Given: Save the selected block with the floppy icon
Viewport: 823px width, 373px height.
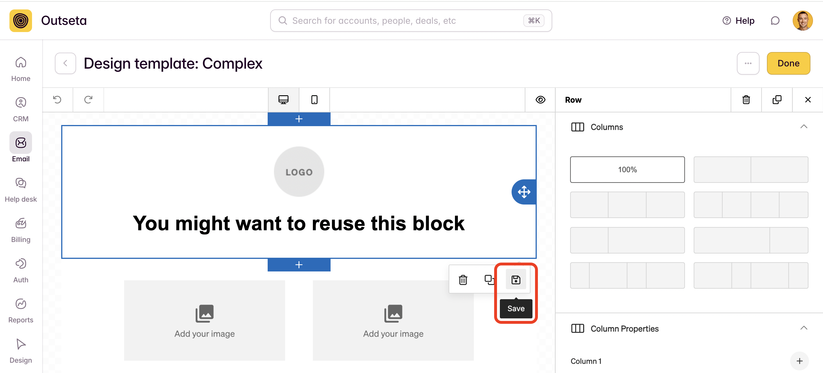Looking at the screenshot, I should [516, 280].
